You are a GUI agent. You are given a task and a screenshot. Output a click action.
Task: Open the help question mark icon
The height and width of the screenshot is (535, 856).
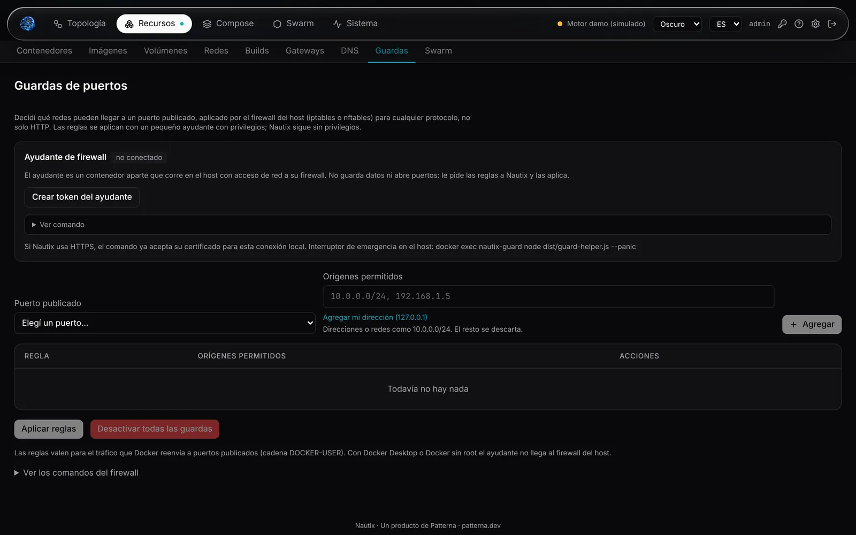pyautogui.click(x=799, y=24)
